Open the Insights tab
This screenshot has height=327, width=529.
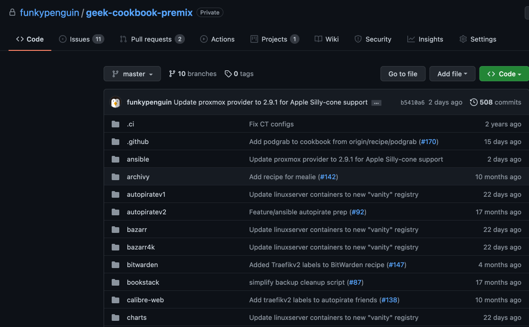425,39
